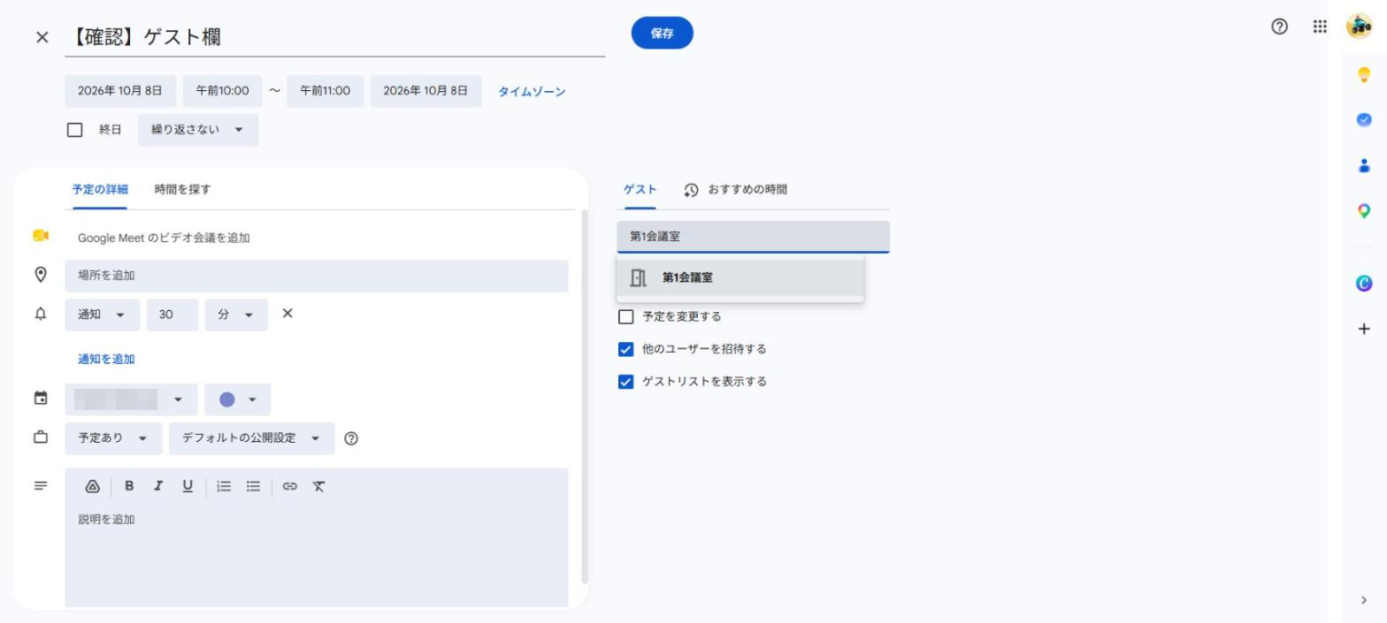The height and width of the screenshot is (623, 1387).
Task: Open the end time 午前11:00 picker
Action: (x=326, y=91)
